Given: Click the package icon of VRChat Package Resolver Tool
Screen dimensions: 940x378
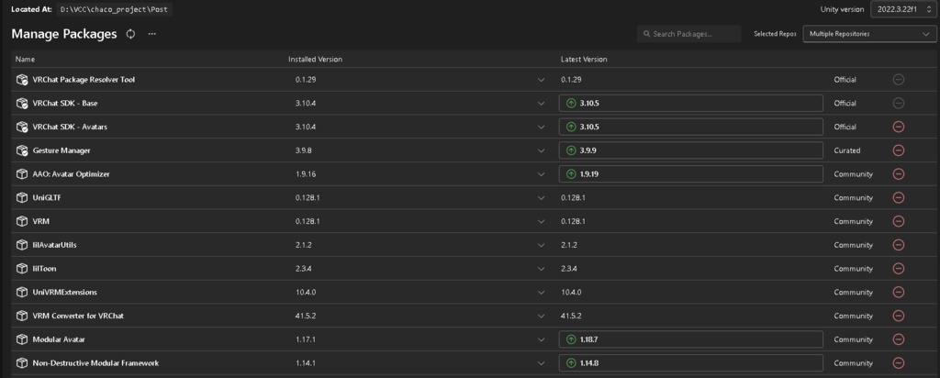Looking at the screenshot, I should tap(22, 80).
